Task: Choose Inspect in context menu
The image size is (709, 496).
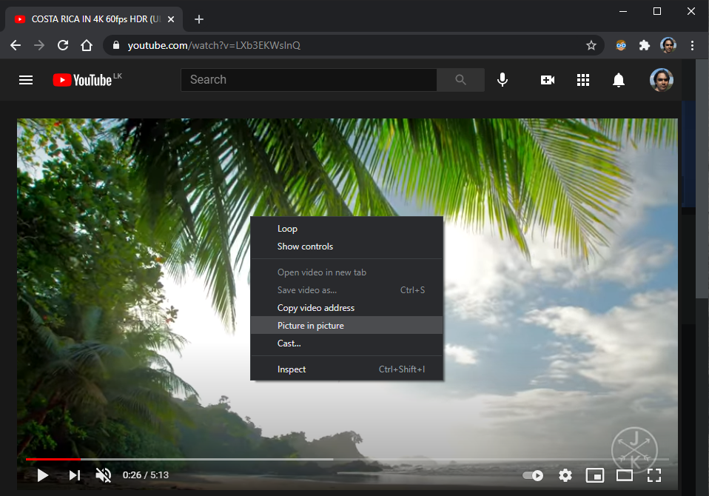Action: coord(347,369)
